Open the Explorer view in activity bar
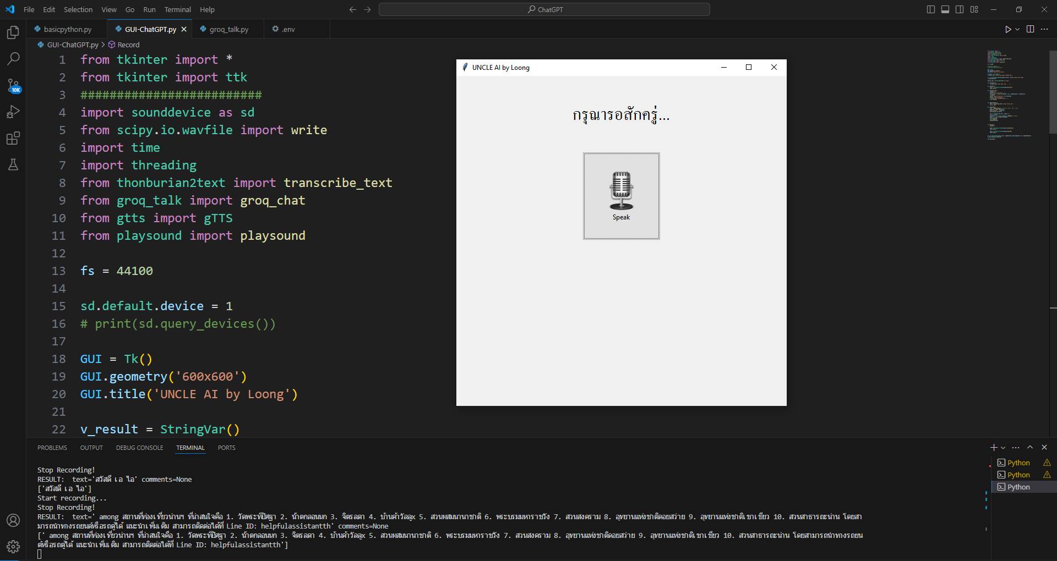 13,32
